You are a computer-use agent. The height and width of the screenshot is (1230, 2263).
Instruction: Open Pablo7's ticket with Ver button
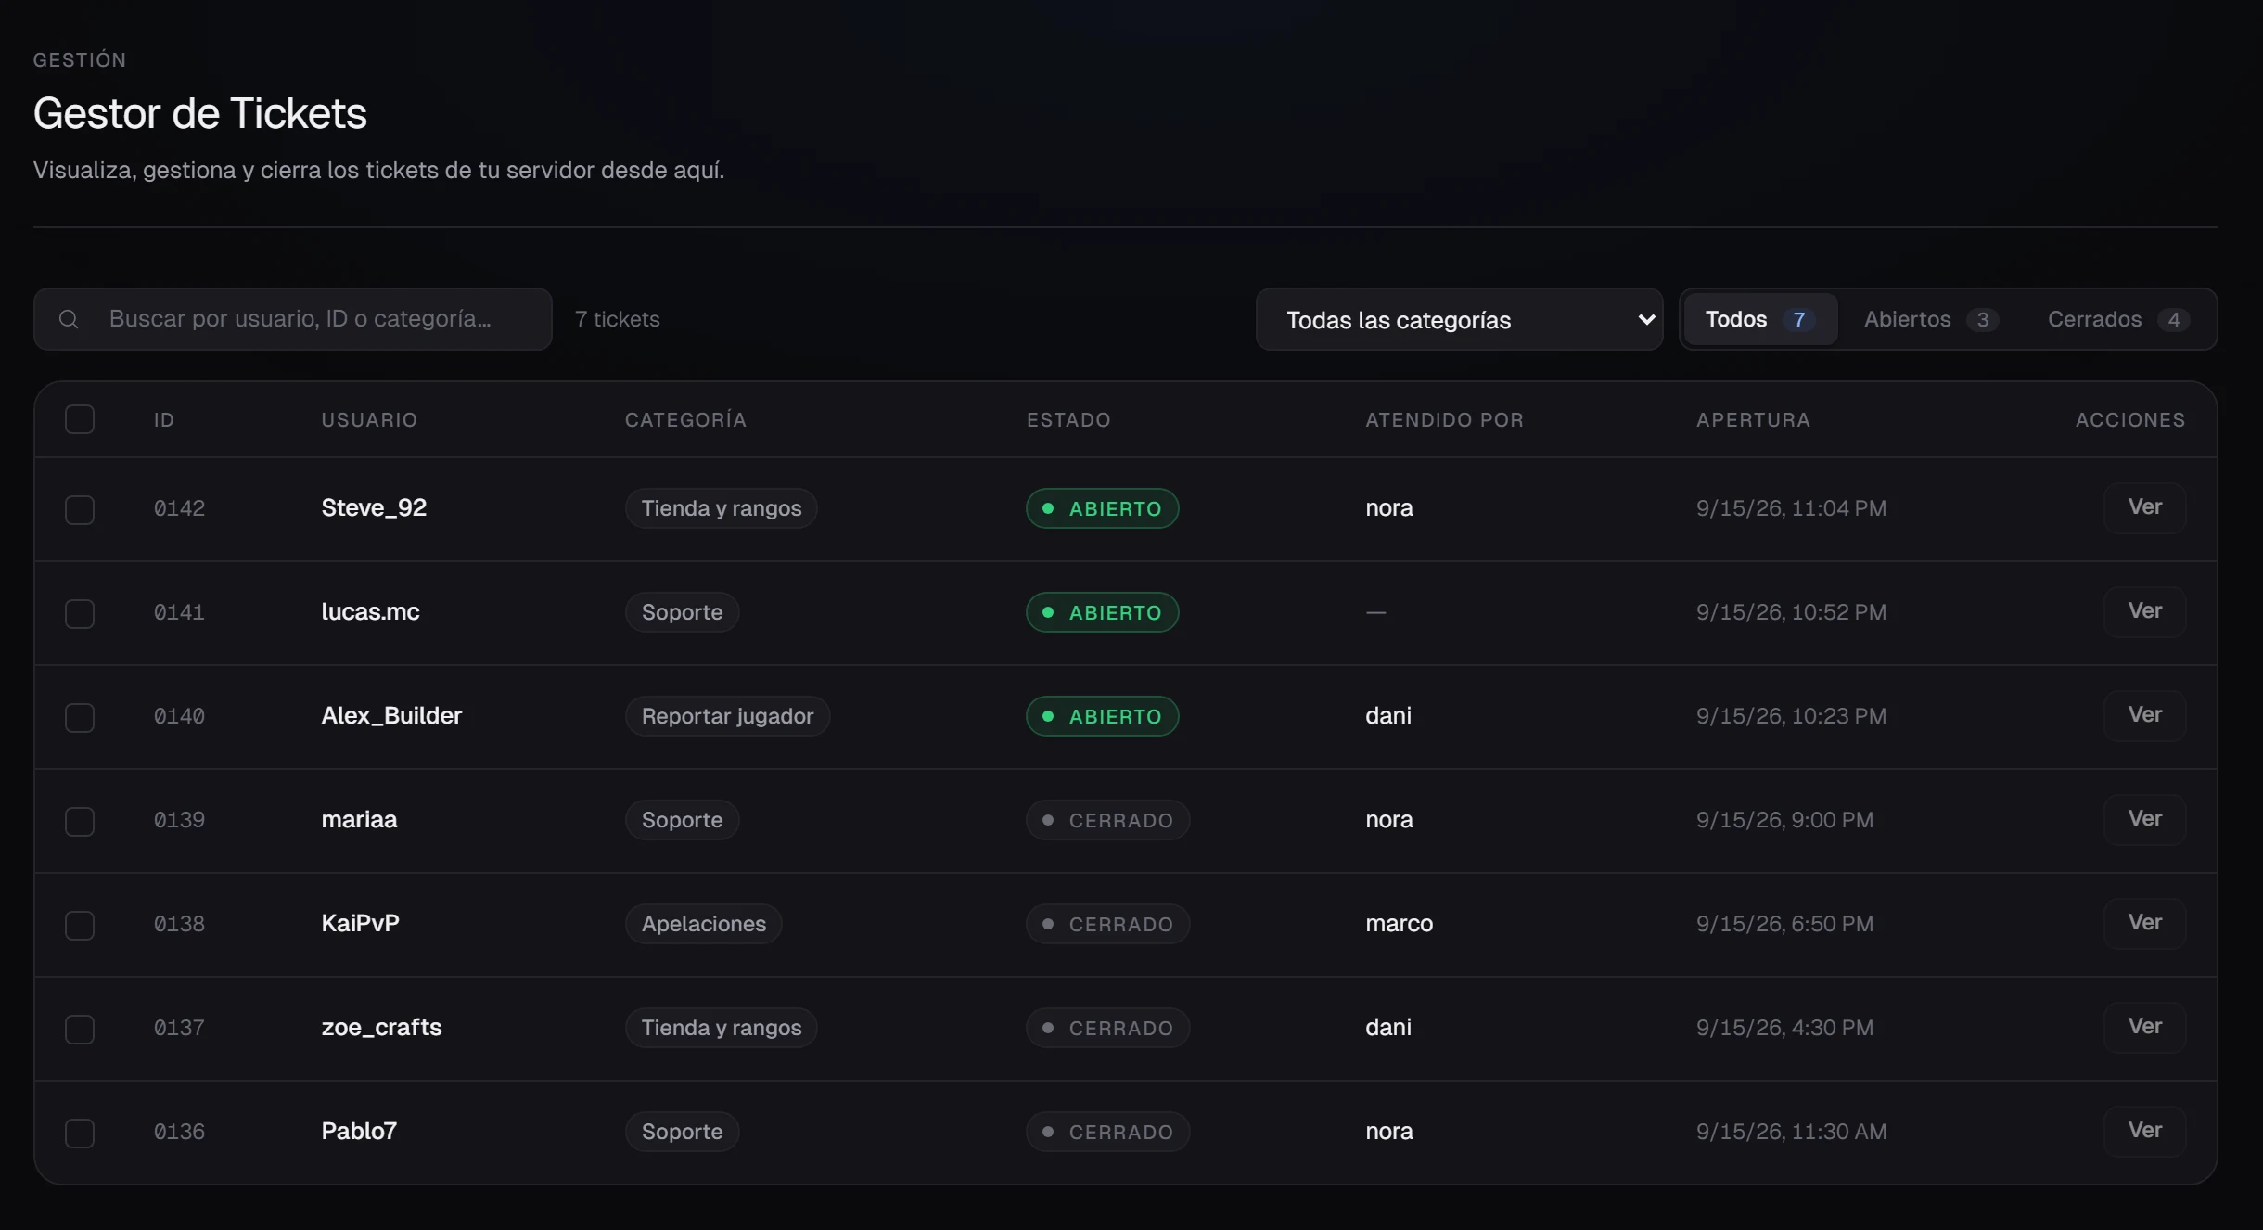[2144, 1131]
